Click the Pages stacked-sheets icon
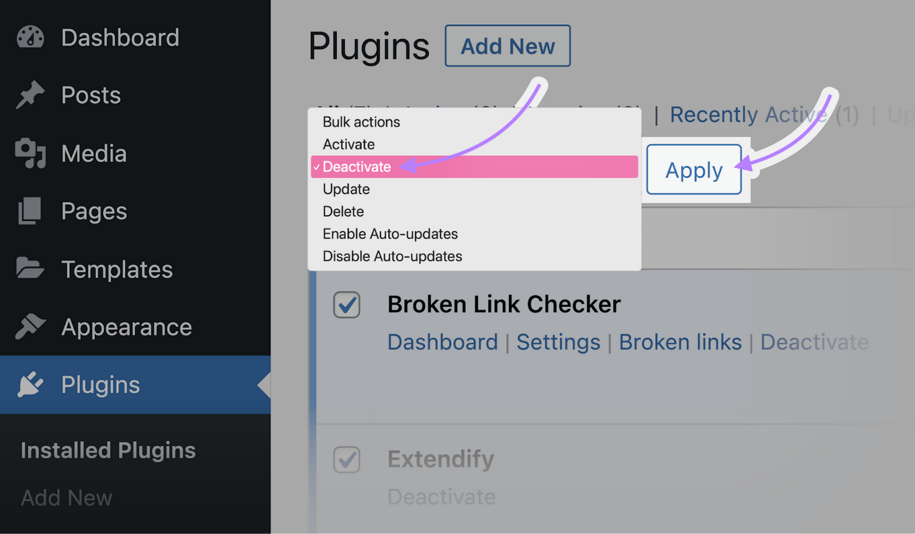The width and height of the screenshot is (915, 534). (x=30, y=212)
